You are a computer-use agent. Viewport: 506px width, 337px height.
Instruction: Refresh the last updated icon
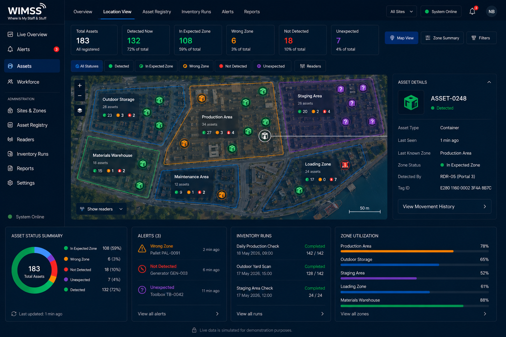tap(14, 314)
